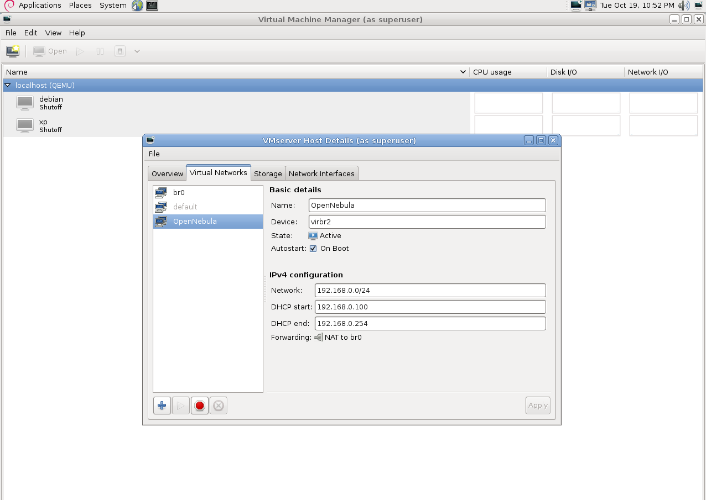Click the Create new virtual machine icon
Image resolution: width=706 pixels, height=500 pixels.
tap(13, 51)
